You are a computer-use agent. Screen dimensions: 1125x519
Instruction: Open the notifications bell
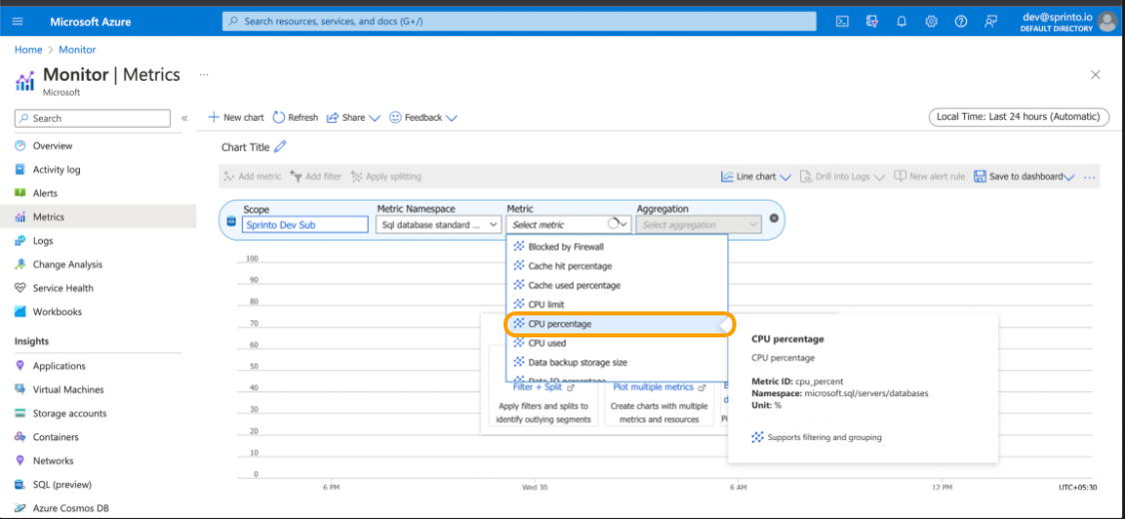point(902,22)
